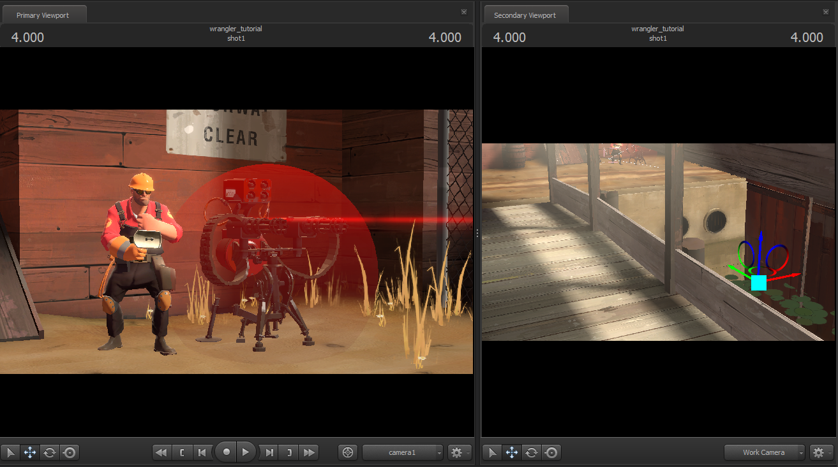Activate the Move tool in Secondary Viewport

pos(511,452)
